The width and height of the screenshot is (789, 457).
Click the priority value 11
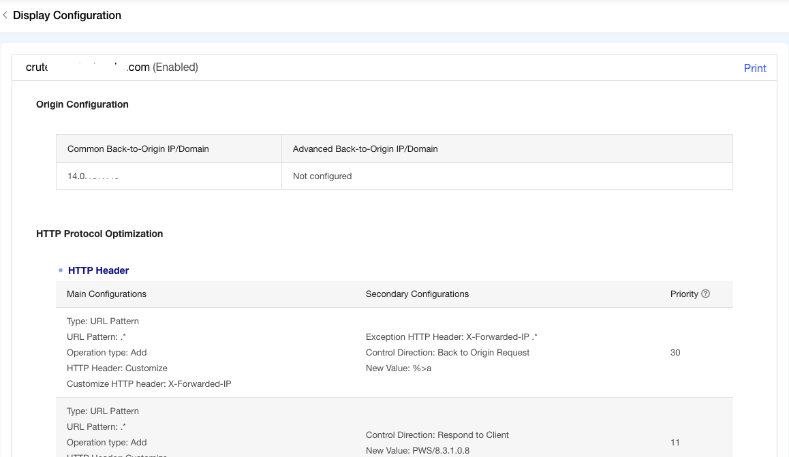coord(675,443)
